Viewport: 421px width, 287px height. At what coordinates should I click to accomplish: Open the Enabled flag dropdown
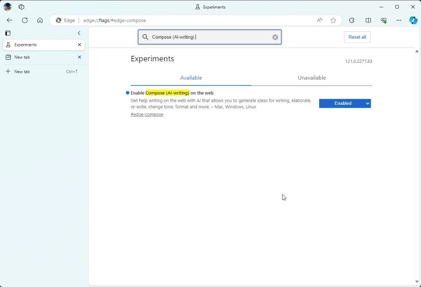point(345,103)
